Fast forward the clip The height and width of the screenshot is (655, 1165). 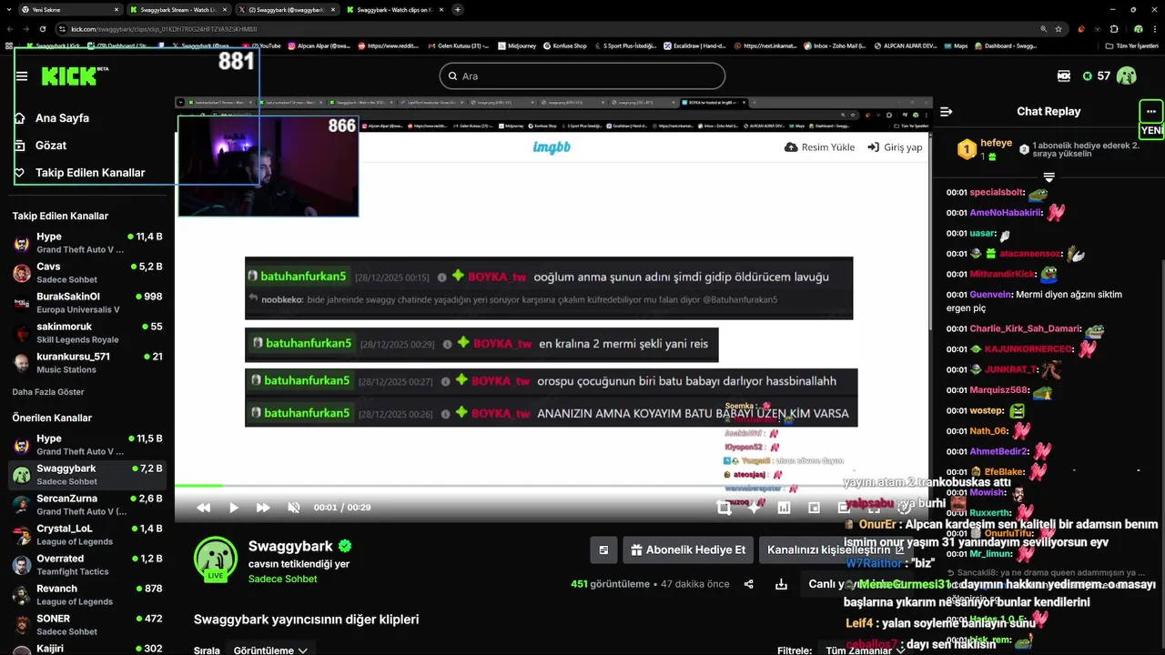coord(263,508)
